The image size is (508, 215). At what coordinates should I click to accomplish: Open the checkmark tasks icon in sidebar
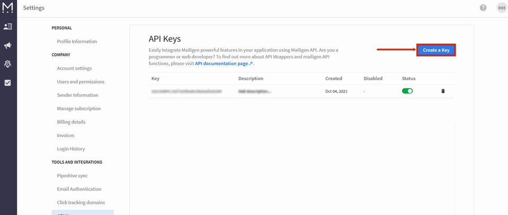pyautogui.click(x=8, y=83)
